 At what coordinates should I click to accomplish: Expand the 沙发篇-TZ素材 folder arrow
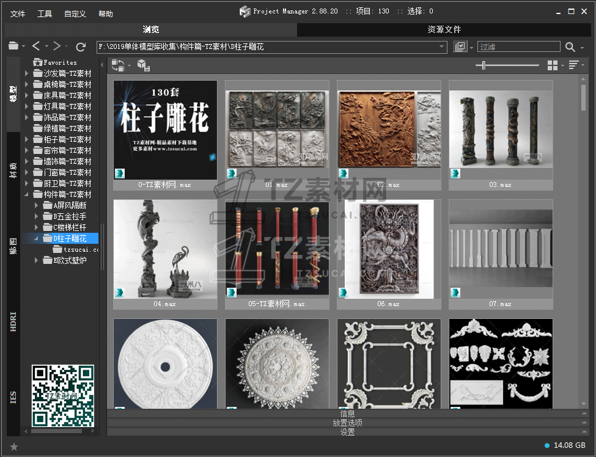point(27,73)
